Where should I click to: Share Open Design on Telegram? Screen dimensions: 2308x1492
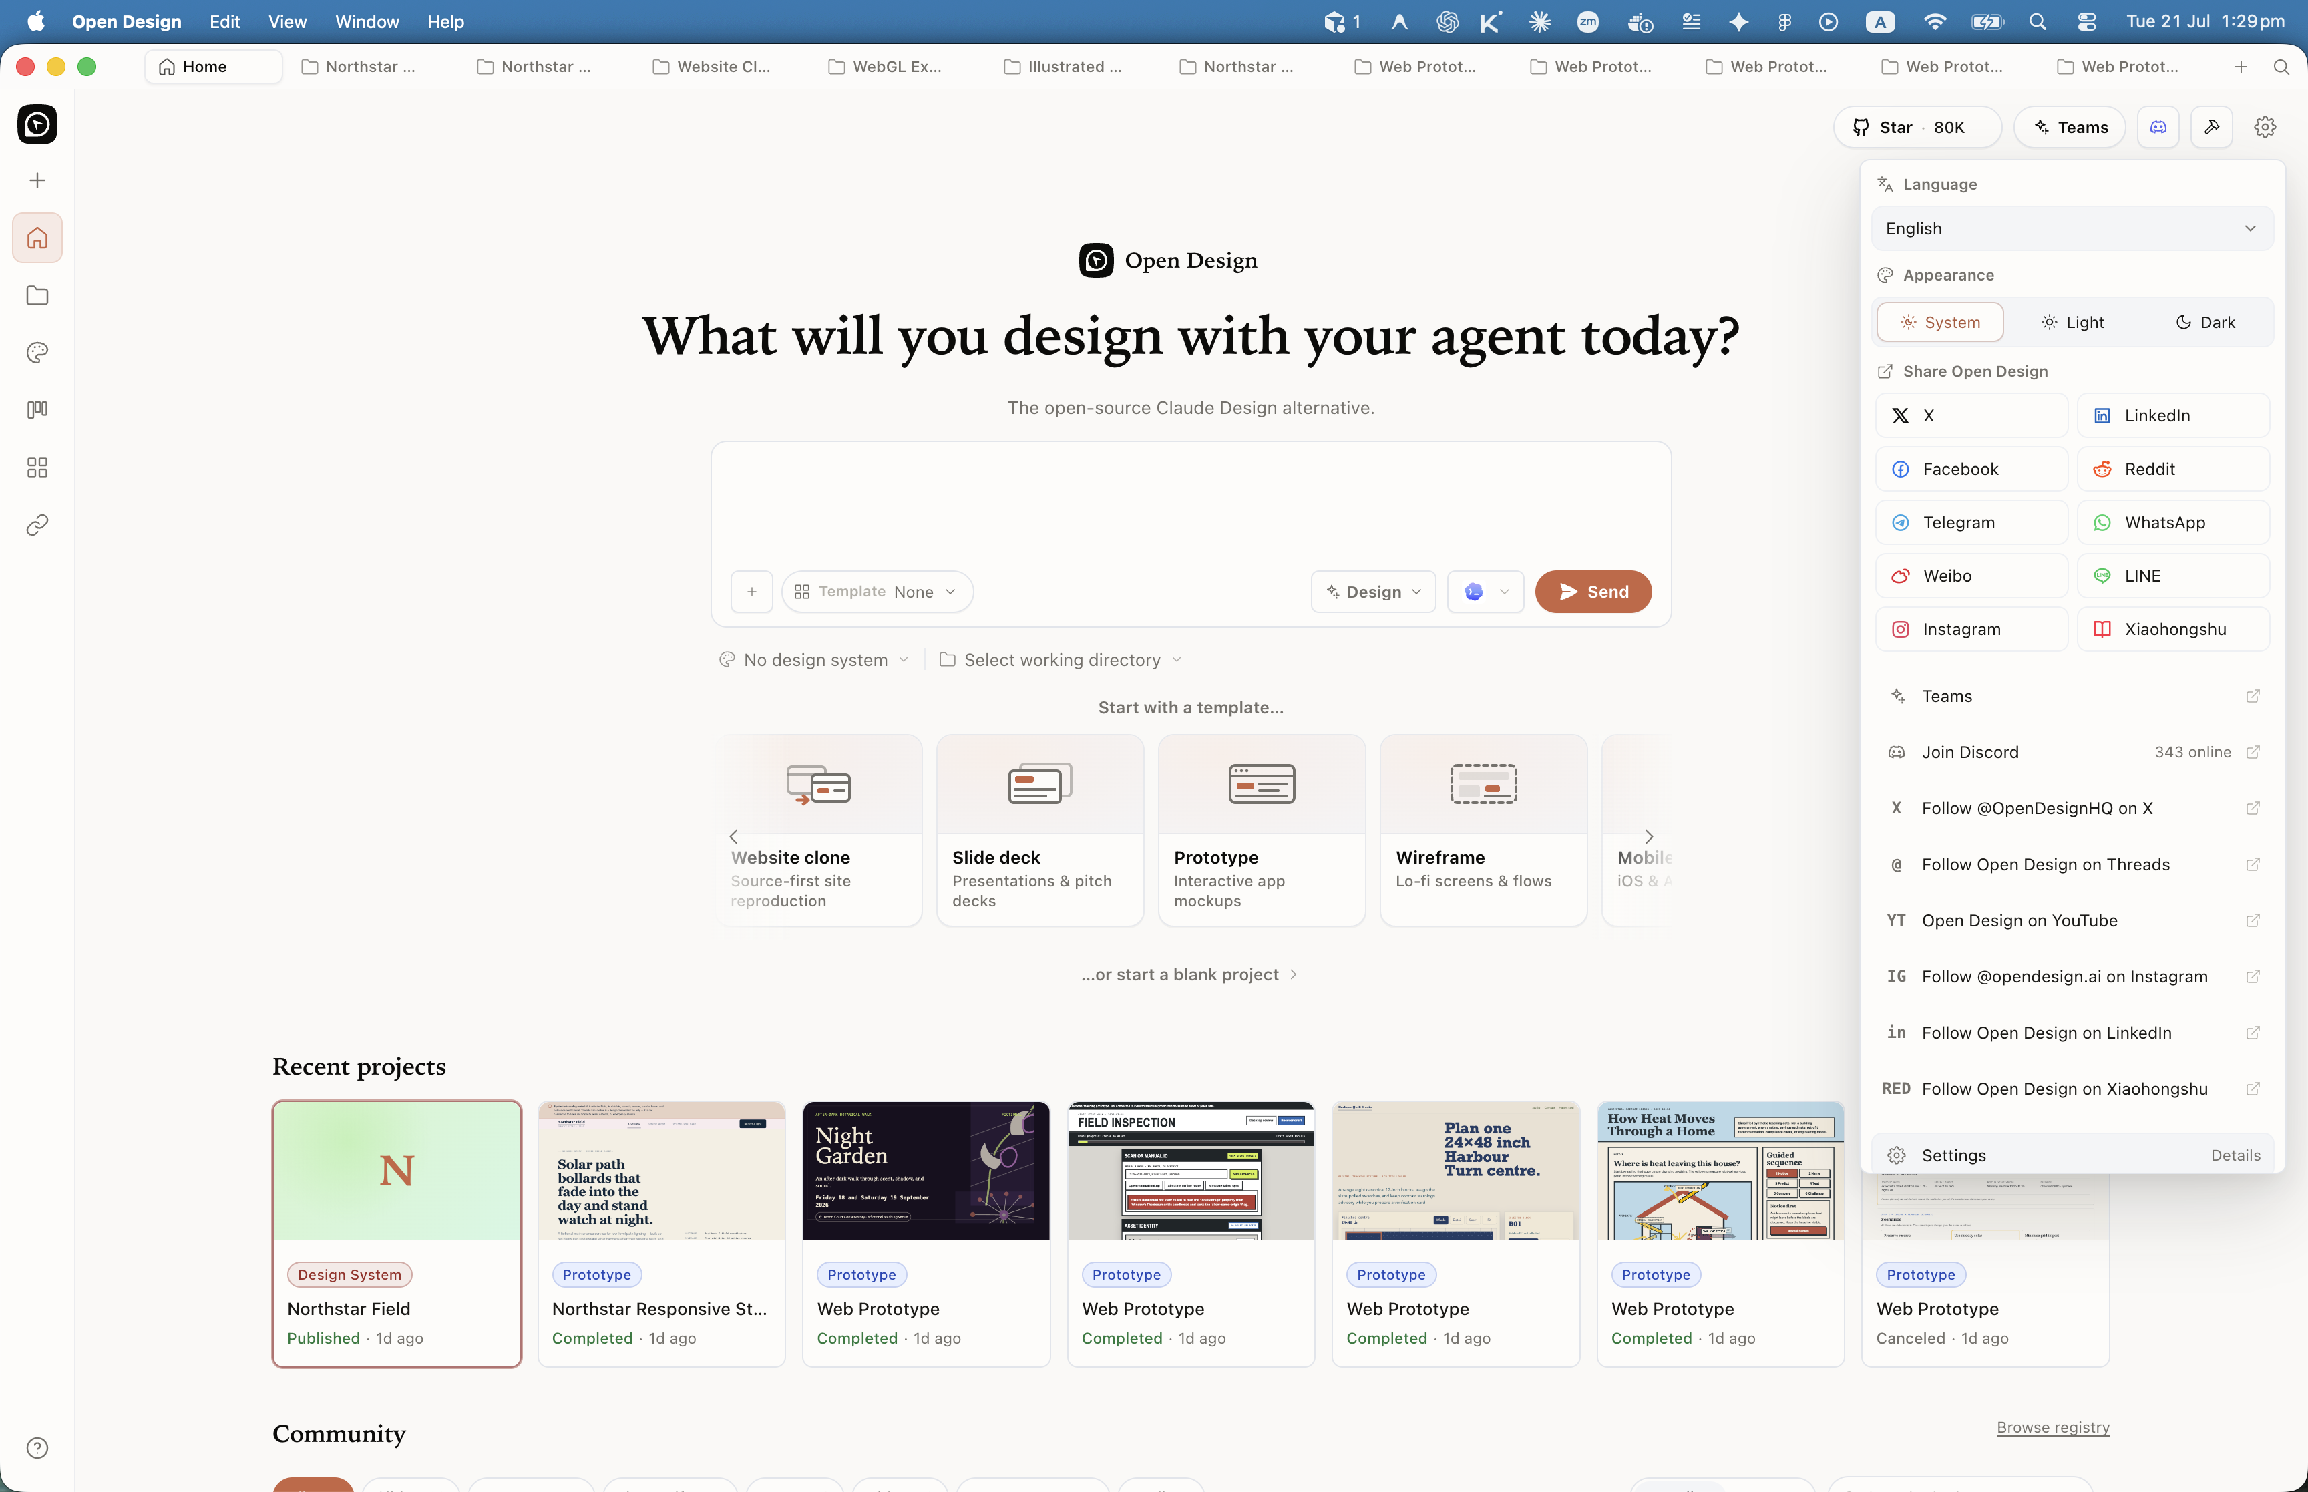tap(1971, 522)
